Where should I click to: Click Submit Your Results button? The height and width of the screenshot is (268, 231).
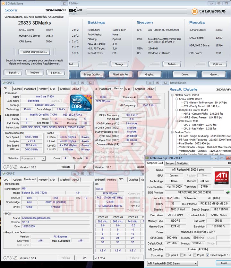(35, 52)
